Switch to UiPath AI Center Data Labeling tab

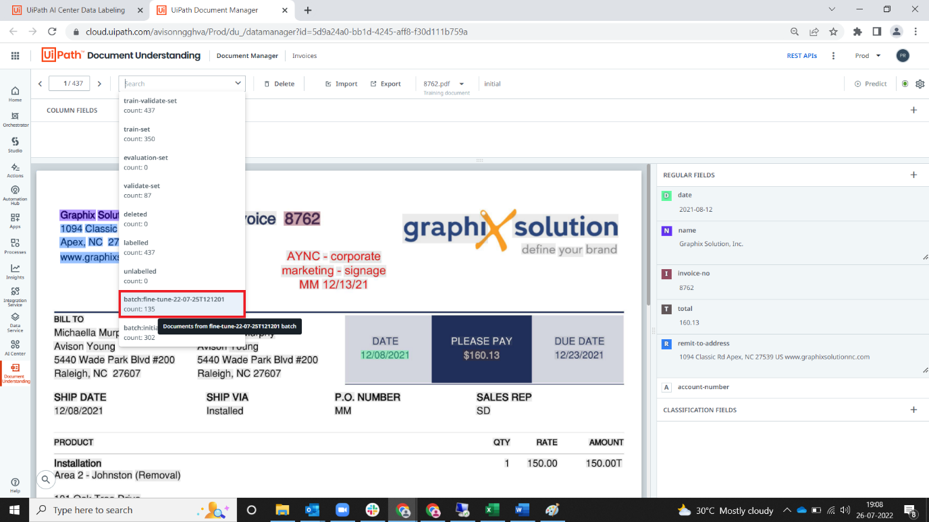click(x=76, y=10)
